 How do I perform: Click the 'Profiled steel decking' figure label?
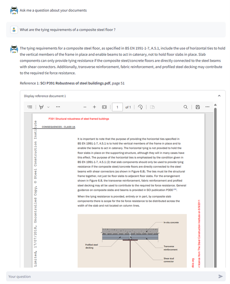tap(91, 246)
